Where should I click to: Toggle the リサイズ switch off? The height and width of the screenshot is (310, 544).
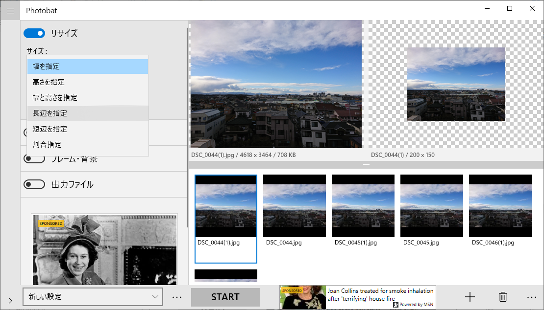(34, 34)
